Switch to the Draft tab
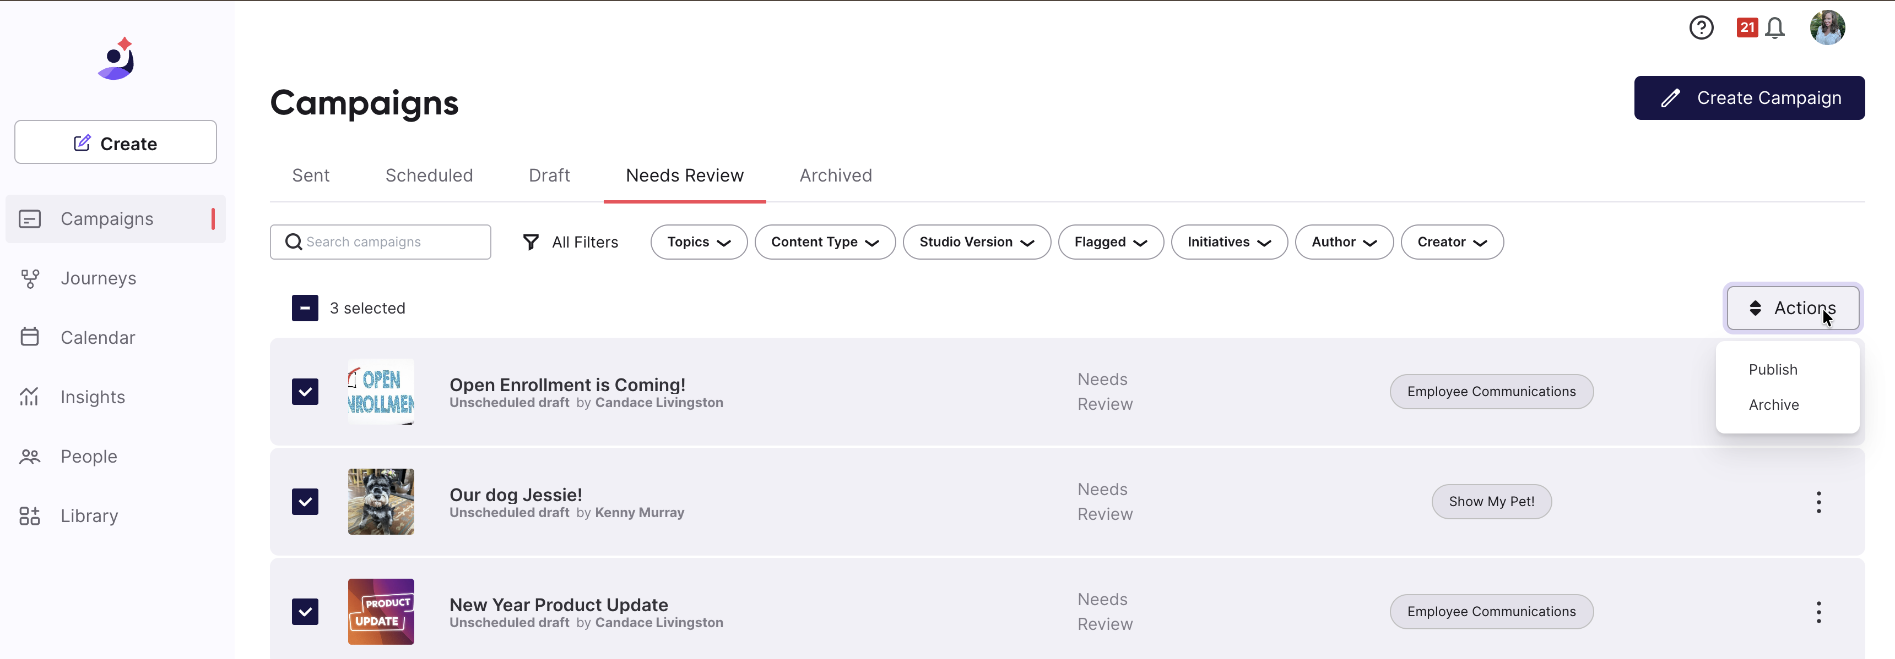This screenshot has height=659, width=1895. (549, 175)
